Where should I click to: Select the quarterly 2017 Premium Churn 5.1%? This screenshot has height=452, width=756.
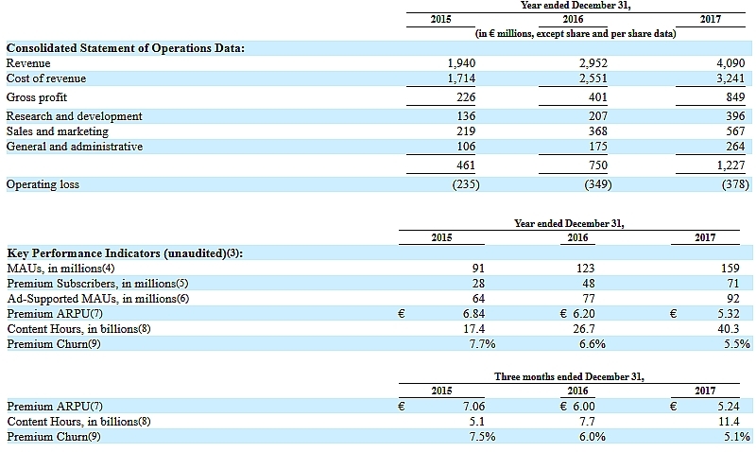point(737,437)
